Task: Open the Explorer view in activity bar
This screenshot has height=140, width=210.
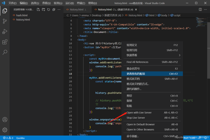Action: pos(5,11)
